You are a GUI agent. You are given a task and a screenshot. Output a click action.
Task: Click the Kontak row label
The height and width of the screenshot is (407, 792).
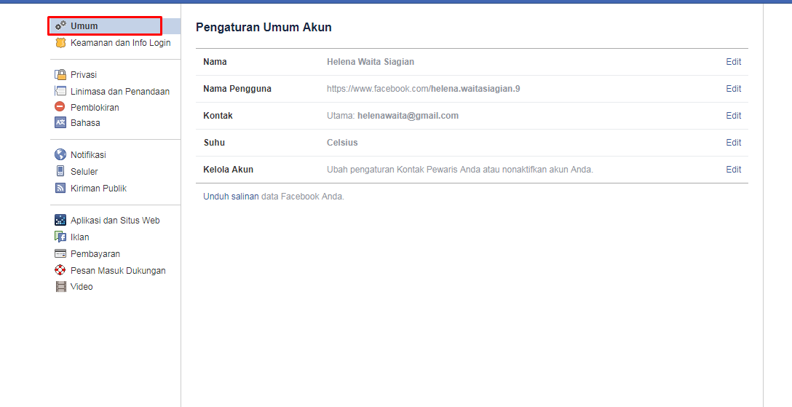click(218, 116)
